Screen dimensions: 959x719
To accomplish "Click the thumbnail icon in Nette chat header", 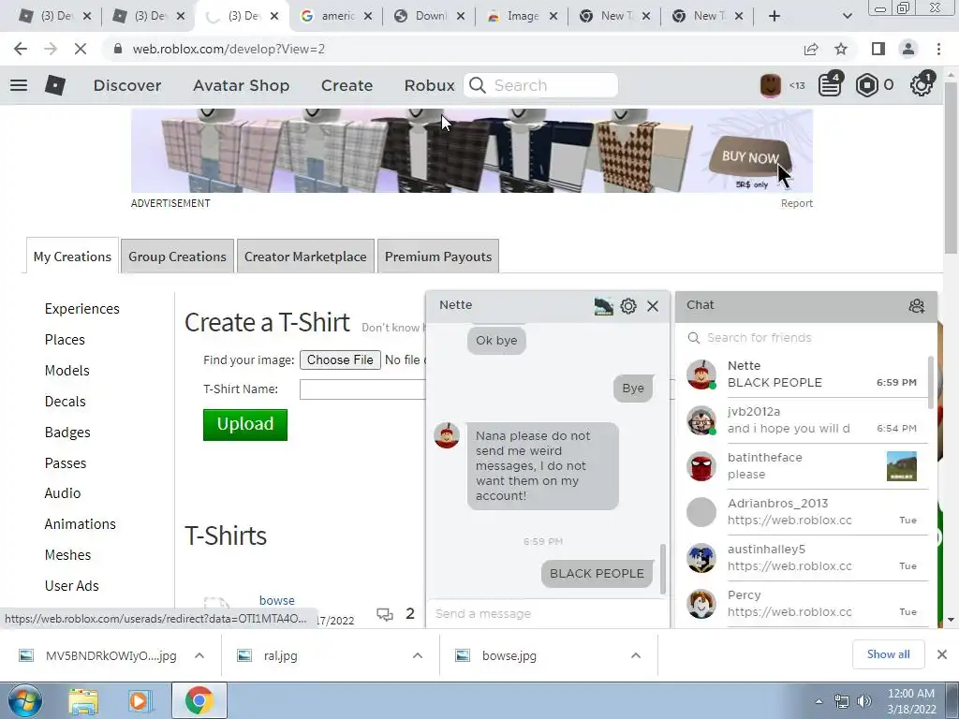I will coord(604,306).
